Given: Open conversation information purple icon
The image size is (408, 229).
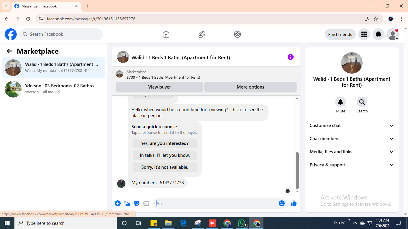Looking at the screenshot, I should (291, 57).
